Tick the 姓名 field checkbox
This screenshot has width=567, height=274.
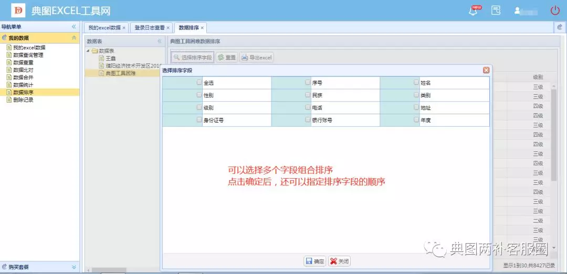(x=416, y=82)
